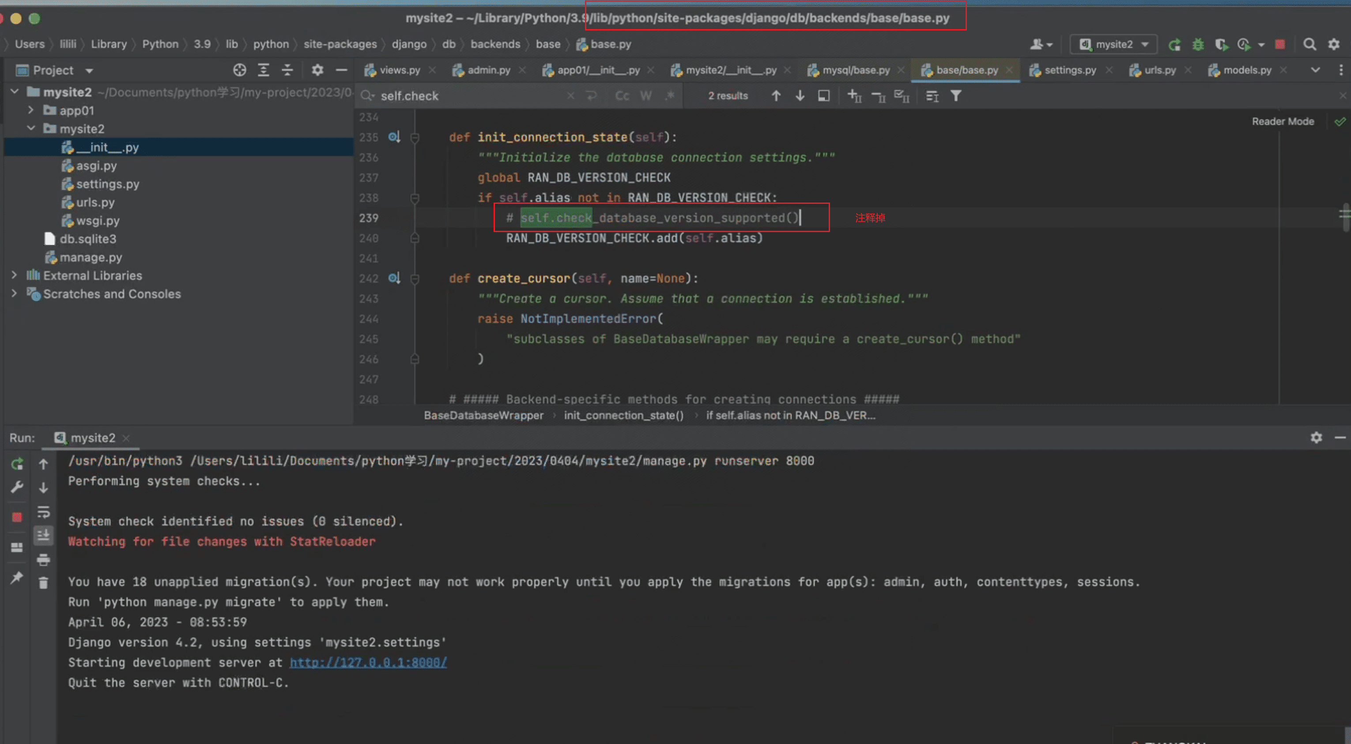1351x744 pixels.
Task: Click the Select Opened File target icon
Action: (240, 70)
